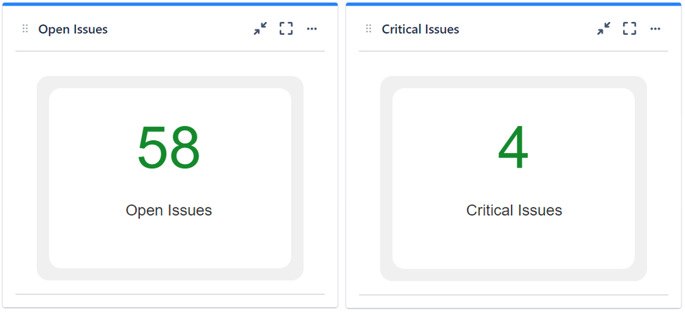Image resolution: width=685 pixels, height=312 pixels.
Task: Click the Critical Issues label under 4
Action: pyautogui.click(x=514, y=211)
